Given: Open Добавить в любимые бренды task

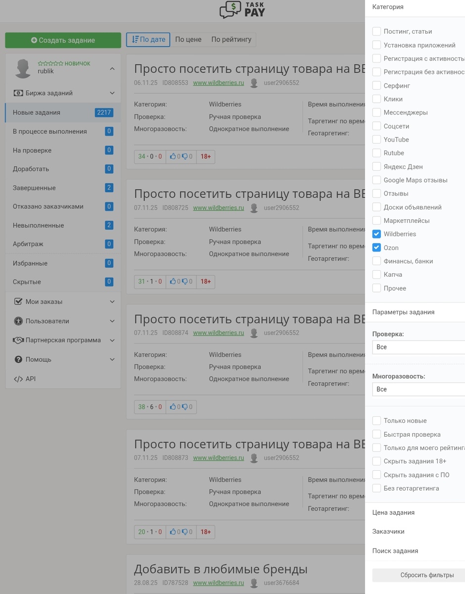Looking at the screenshot, I should 221,569.
